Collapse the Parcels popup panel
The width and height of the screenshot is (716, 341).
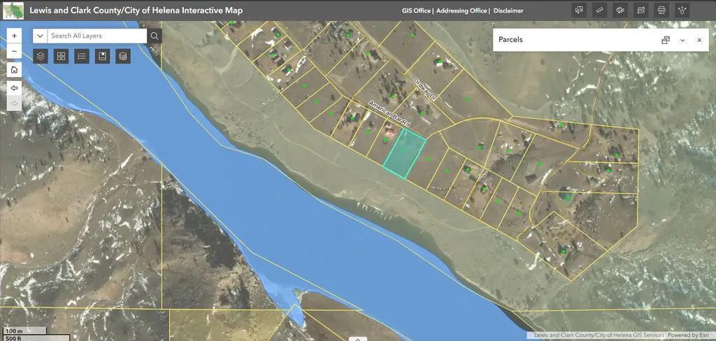click(x=682, y=40)
